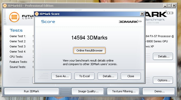Click Game Test 3 label
The width and height of the screenshot is (181, 100).
18,46
